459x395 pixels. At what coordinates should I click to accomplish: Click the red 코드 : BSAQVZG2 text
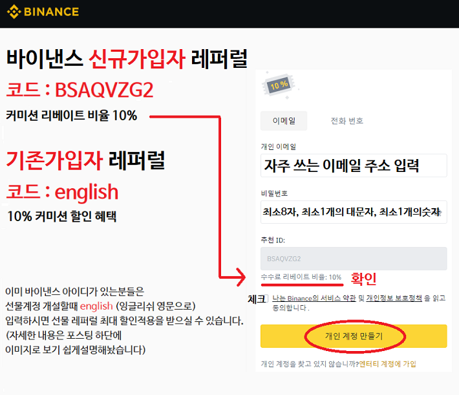[80, 90]
